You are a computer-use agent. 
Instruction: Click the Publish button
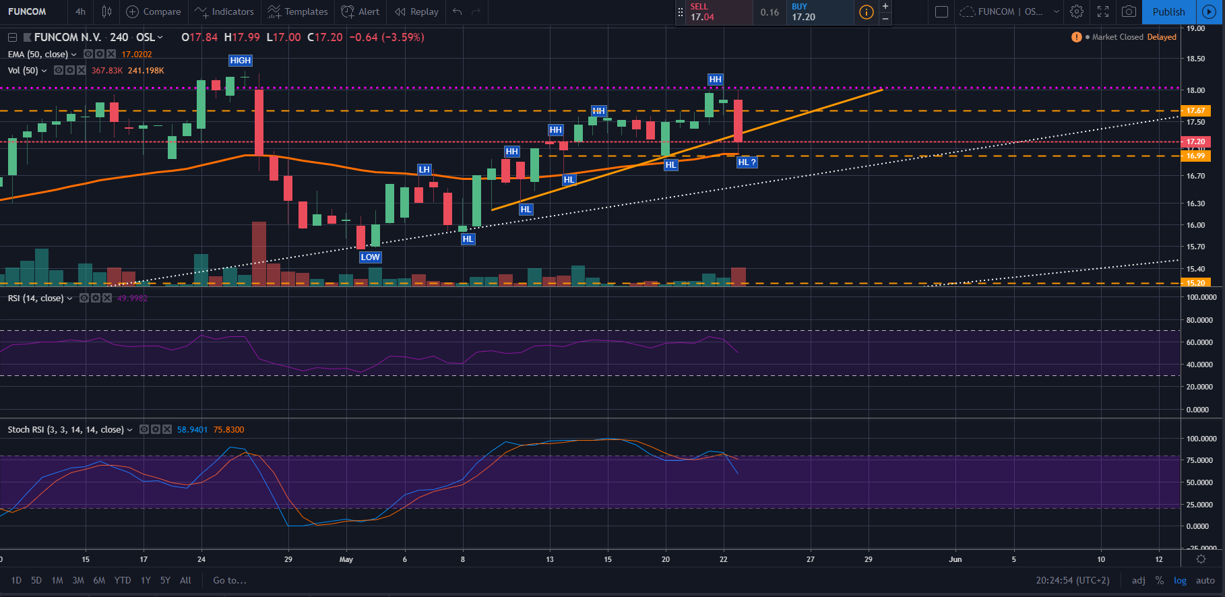click(1168, 11)
